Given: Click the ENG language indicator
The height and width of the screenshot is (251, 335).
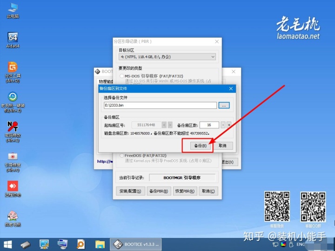Looking at the screenshot, I should point(301,244).
